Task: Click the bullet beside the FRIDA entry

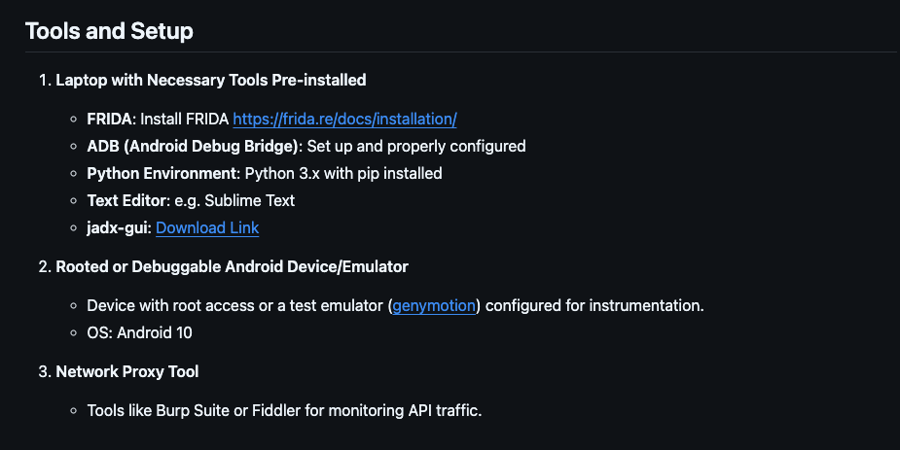Action: tap(74, 120)
